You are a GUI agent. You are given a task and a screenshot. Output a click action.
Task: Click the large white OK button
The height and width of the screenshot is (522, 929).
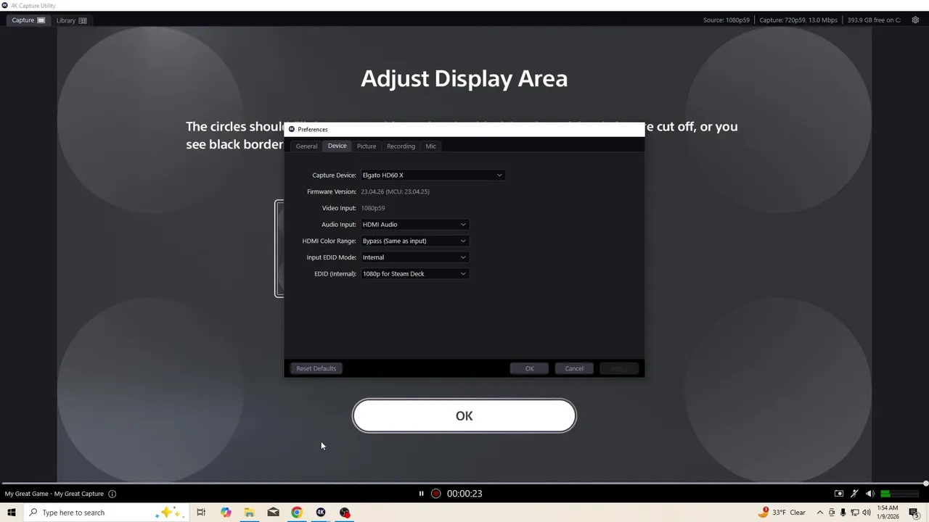pos(464,416)
